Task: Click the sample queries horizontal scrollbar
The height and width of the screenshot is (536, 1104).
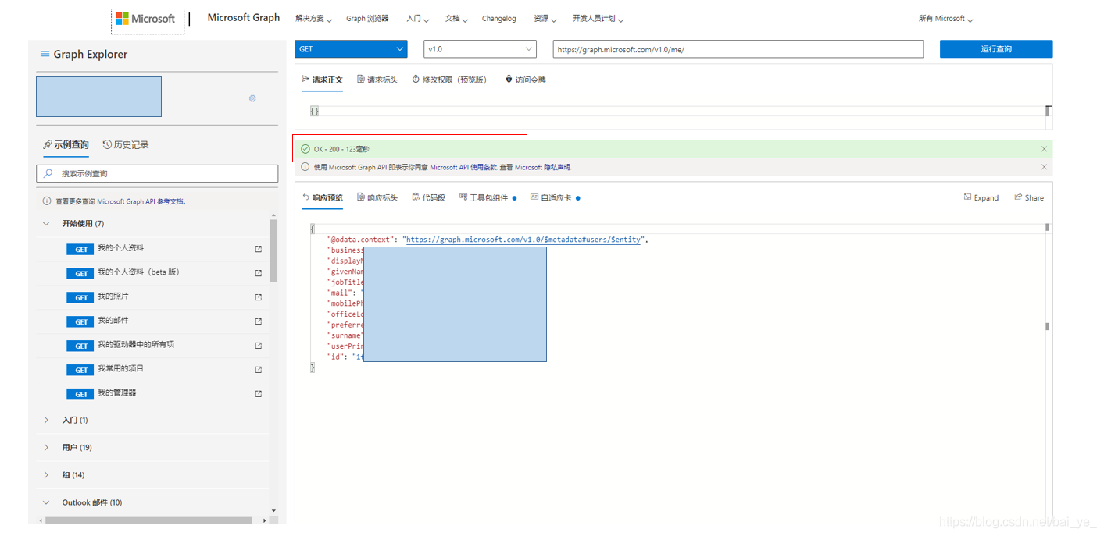Action: click(x=148, y=520)
